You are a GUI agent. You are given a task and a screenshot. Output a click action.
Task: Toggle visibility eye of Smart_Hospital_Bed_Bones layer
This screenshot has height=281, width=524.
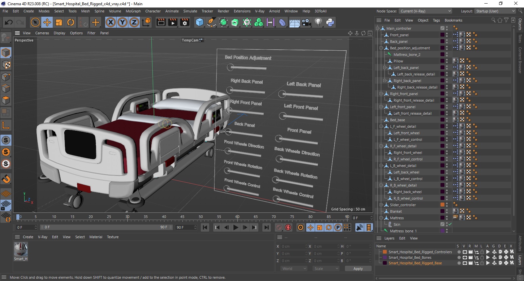[x=464, y=257]
